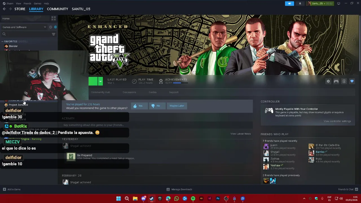Screen dimensions: 361x203
Task: Click the green Play button
Action: pyautogui.click(x=93, y=81)
